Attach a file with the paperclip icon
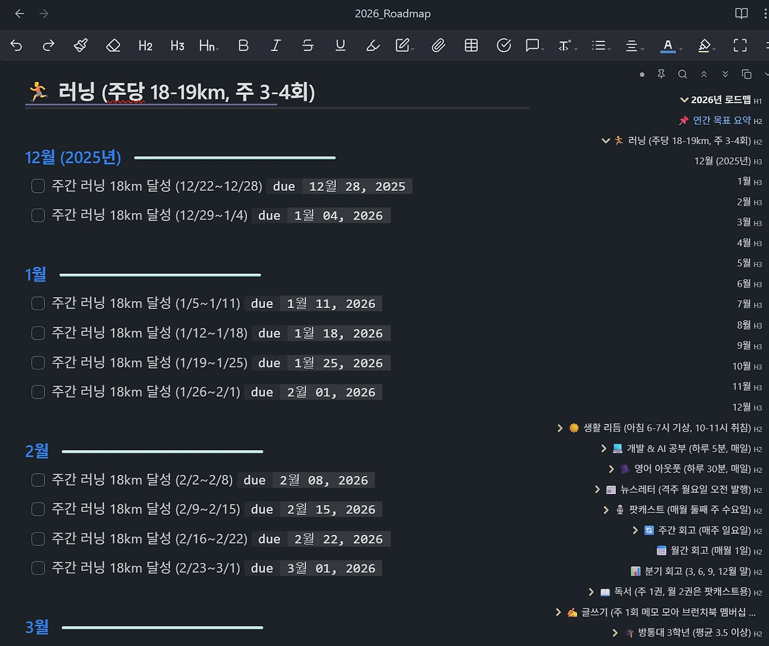Image resolution: width=769 pixels, height=646 pixels. [439, 46]
